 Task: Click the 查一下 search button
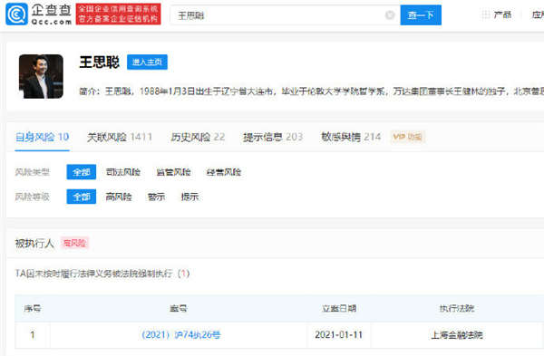[x=421, y=14]
